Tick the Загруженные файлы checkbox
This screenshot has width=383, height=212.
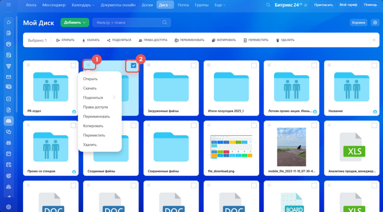click(x=194, y=65)
